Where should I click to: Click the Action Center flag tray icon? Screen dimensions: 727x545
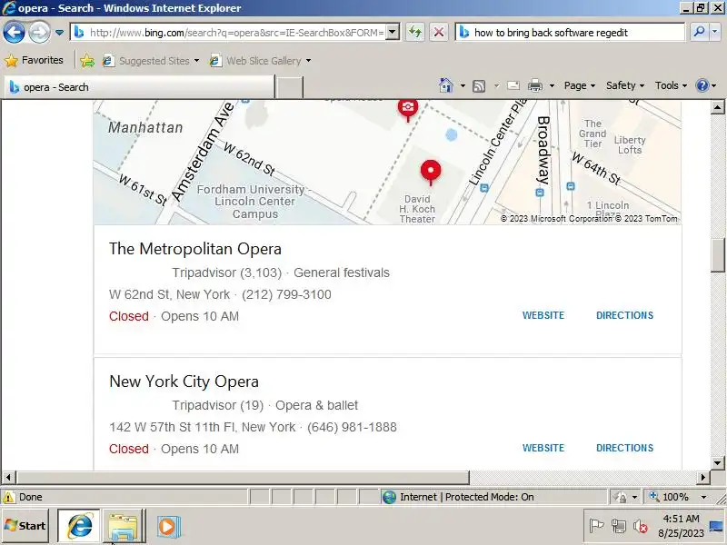(596, 526)
